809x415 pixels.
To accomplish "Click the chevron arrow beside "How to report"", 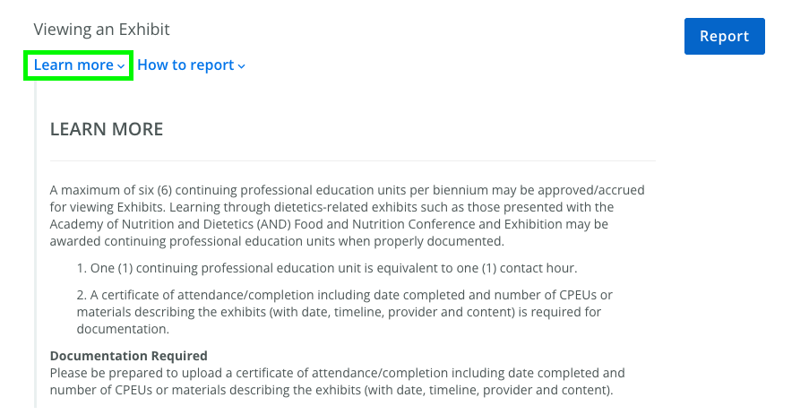I will click(x=242, y=66).
